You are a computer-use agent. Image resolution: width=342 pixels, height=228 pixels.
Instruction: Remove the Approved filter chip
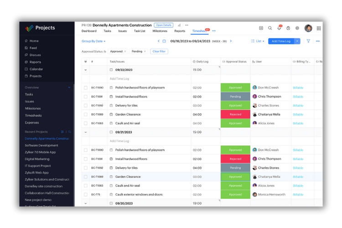click(125, 52)
